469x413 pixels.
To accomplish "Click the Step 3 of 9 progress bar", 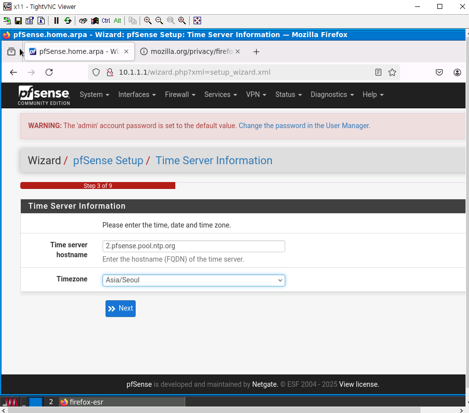I will click(98, 186).
